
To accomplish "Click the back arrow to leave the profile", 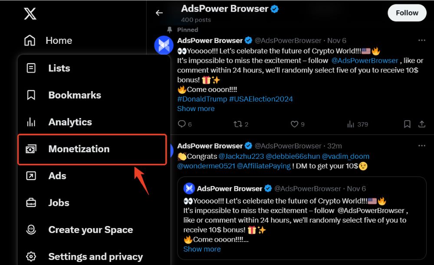I will (159, 13).
